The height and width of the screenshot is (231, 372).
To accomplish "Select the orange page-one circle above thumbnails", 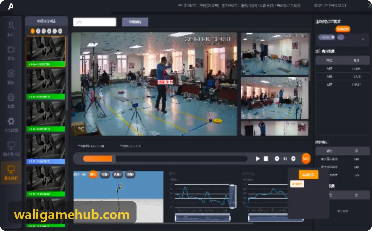I will tap(33, 31).
